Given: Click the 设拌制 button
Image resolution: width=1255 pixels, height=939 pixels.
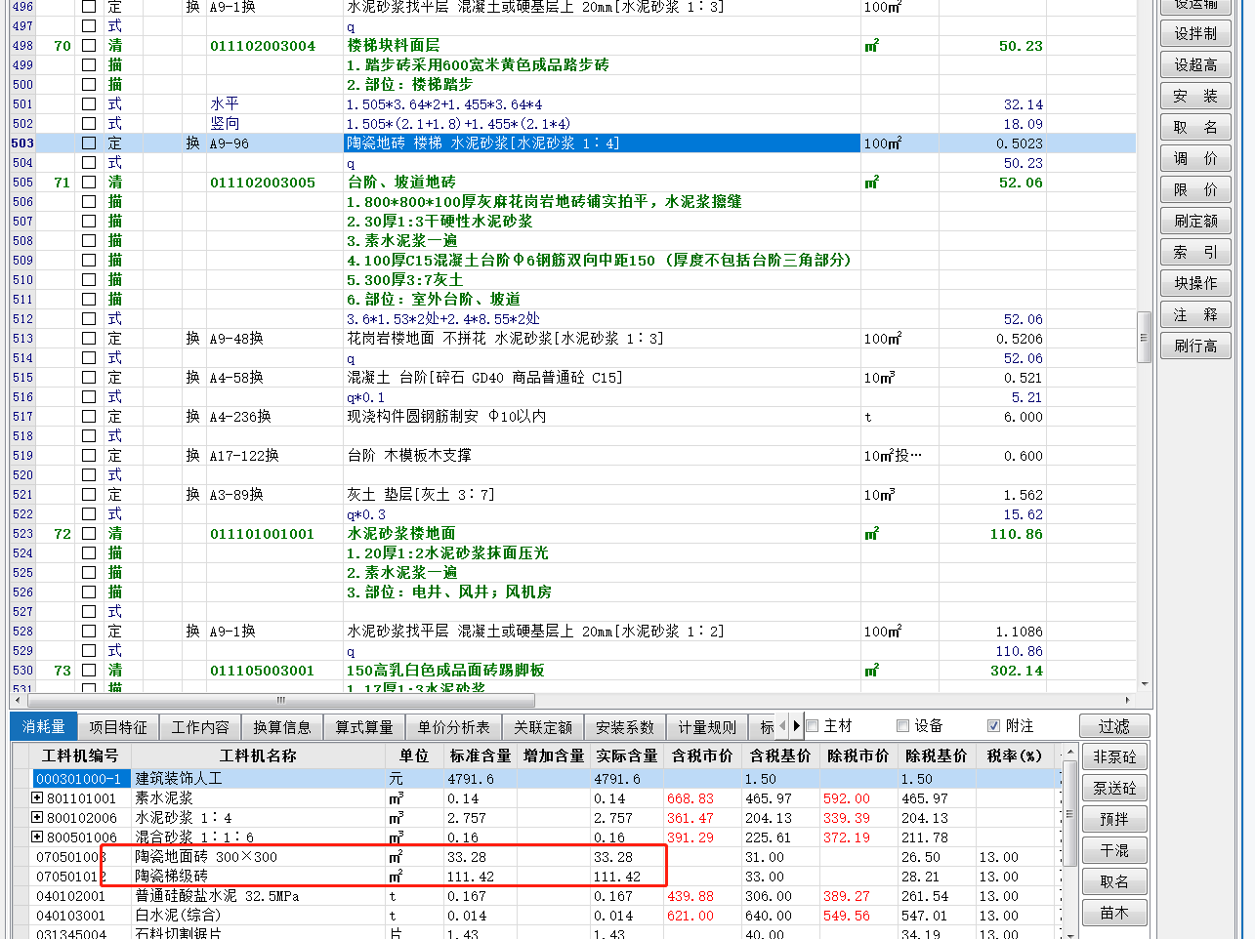Looking at the screenshot, I should [x=1195, y=33].
